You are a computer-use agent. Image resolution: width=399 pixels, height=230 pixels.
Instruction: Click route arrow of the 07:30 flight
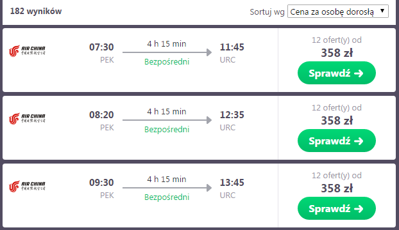(x=167, y=52)
